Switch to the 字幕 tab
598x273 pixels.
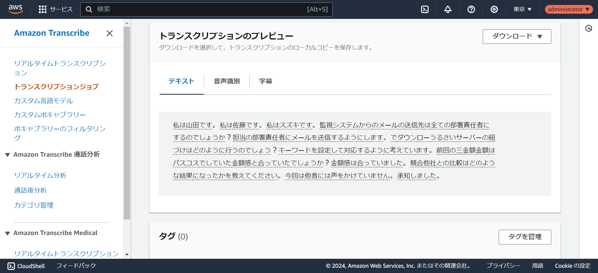coord(265,81)
